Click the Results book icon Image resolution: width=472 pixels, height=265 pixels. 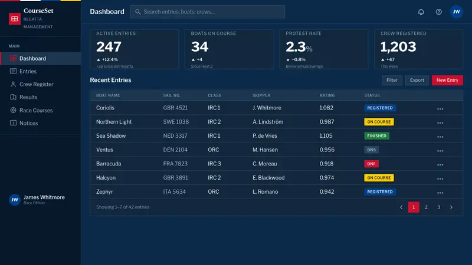(x=13, y=97)
